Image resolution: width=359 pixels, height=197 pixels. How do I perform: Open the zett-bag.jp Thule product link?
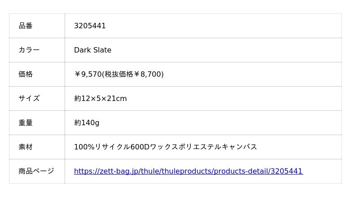click(x=188, y=171)
